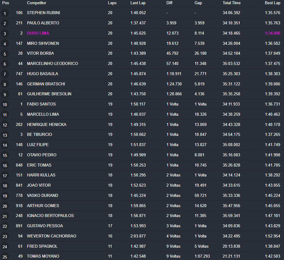Click position 7 circle badge

5,74
